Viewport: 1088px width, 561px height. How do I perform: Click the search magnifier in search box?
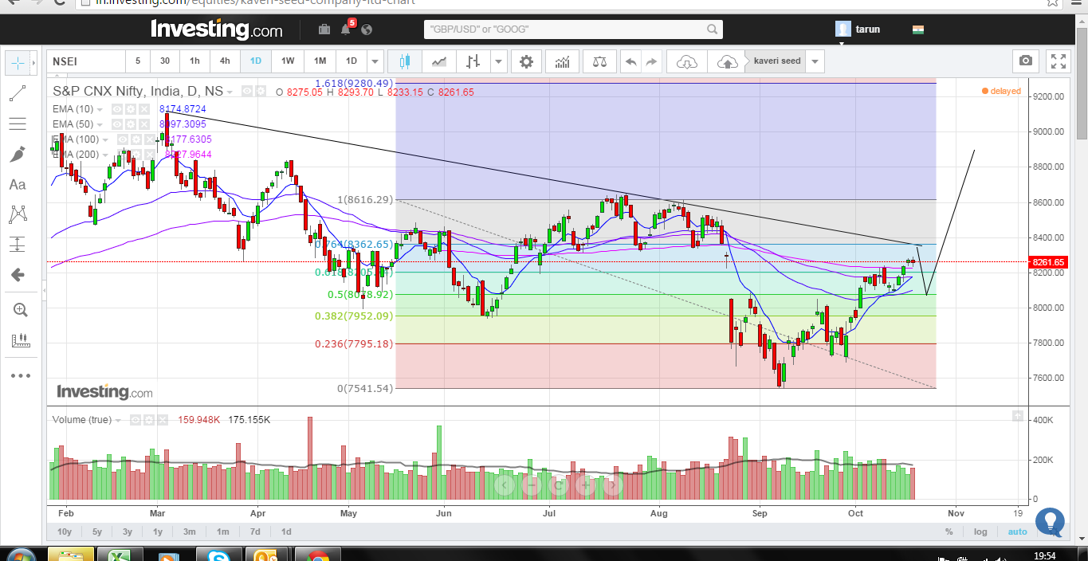(x=712, y=29)
